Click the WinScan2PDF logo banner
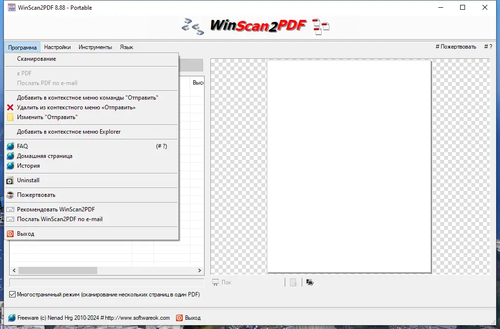The width and height of the screenshot is (500, 329). point(259,25)
